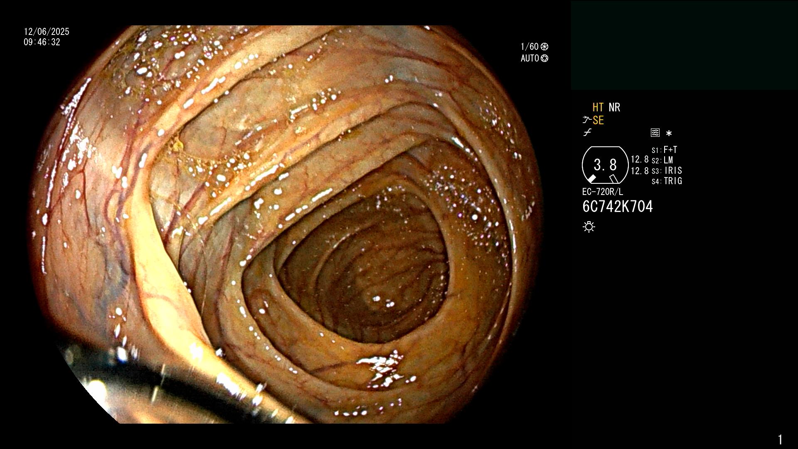
Task: Click the image counter number 1
Action: click(x=780, y=439)
